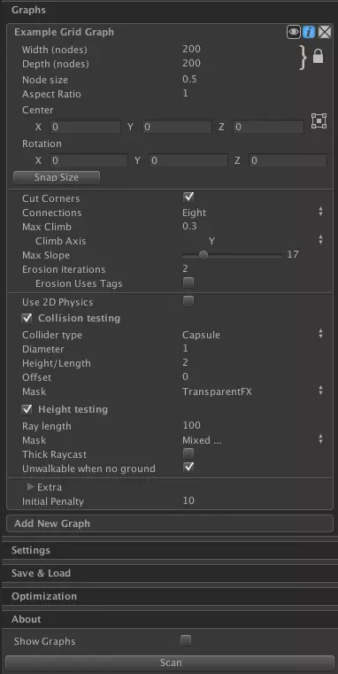Disable the Cut Corners checkbox
Image resolution: width=338 pixels, height=674 pixels.
point(188,198)
